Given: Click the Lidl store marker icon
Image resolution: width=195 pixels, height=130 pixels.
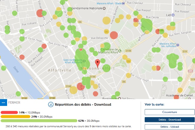Looking at the screenshot, I should tap(174, 15).
